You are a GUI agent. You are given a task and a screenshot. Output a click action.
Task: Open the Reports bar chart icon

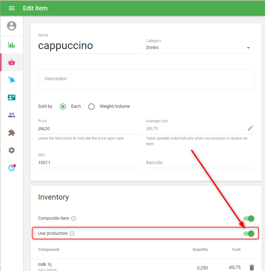pyautogui.click(x=12, y=45)
